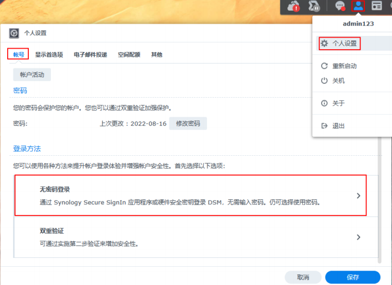Click the info icon beside 关于
392x285 pixels.
pos(324,103)
